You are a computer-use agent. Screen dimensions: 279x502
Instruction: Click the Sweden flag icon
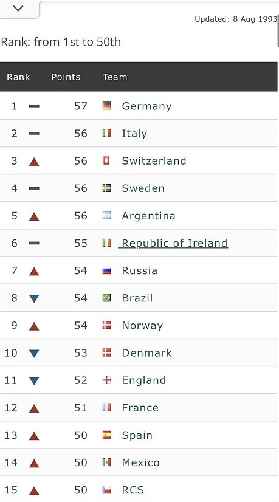106,188
